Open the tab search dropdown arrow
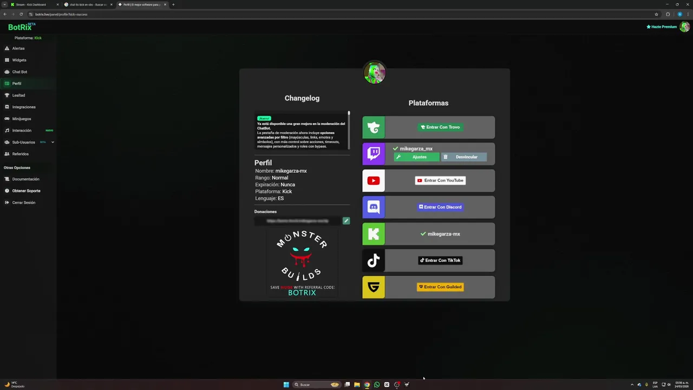The image size is (693, 390). click(x=4, y=4)
